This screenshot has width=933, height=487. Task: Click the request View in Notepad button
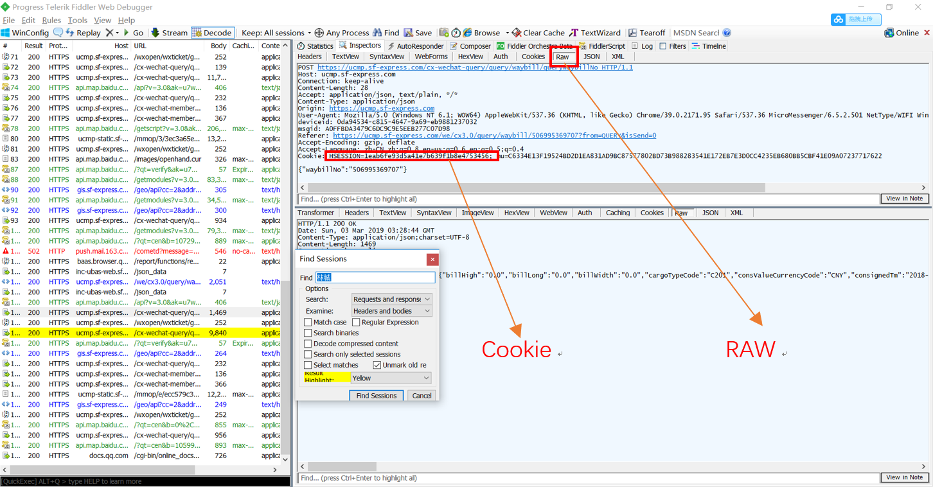904,199
